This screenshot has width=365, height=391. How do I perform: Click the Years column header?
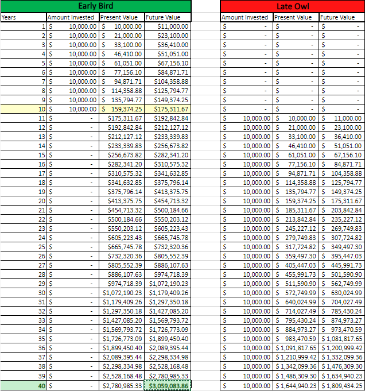24,17
